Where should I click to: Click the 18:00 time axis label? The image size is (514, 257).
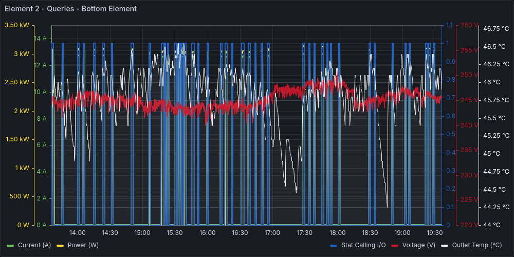pos(337,233)
